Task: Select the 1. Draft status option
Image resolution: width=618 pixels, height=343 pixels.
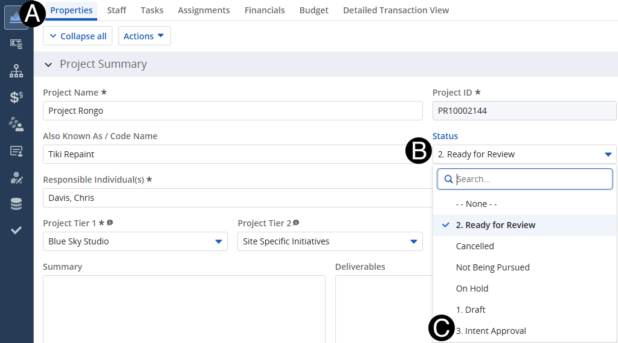Action: (471, 310)
